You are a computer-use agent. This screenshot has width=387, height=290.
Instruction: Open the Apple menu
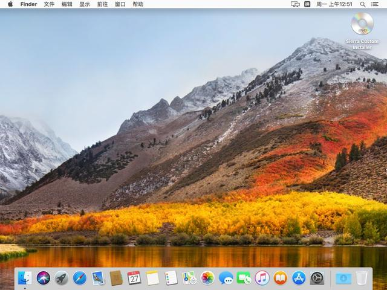point(10,4)
